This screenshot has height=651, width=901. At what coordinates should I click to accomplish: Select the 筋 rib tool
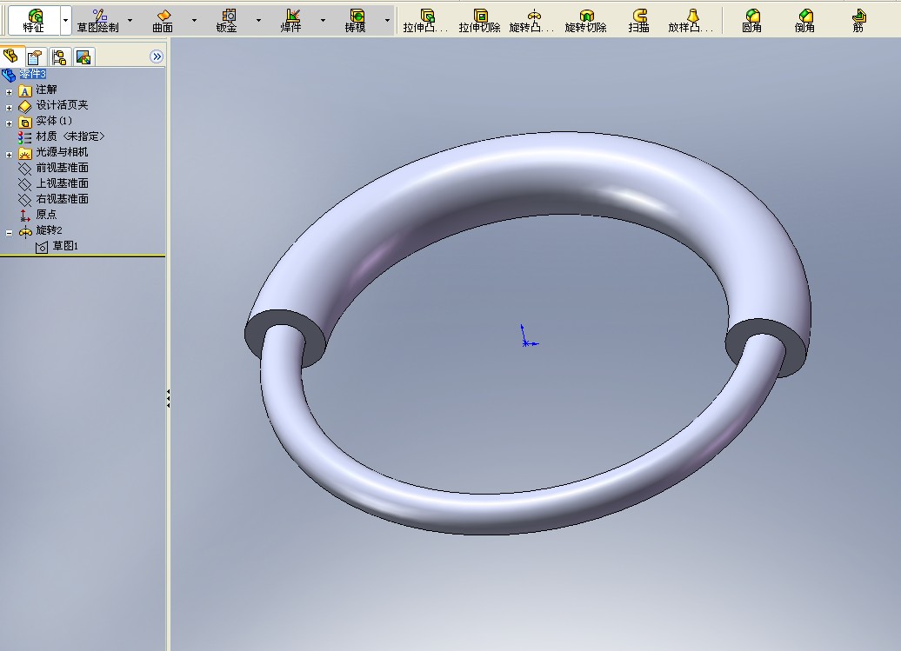pos(858,21)
